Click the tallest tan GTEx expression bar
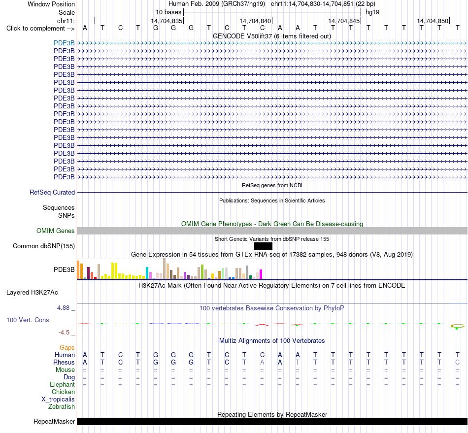 click(x=165, y=268)
